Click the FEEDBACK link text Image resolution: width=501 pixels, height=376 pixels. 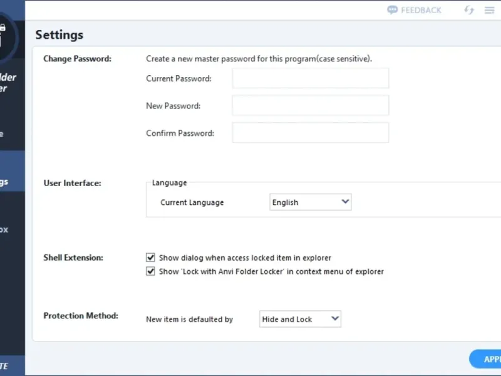click(421, 10)
